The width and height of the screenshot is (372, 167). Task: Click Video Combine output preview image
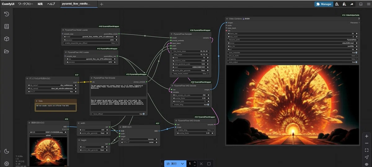click(x=293, y=105)
